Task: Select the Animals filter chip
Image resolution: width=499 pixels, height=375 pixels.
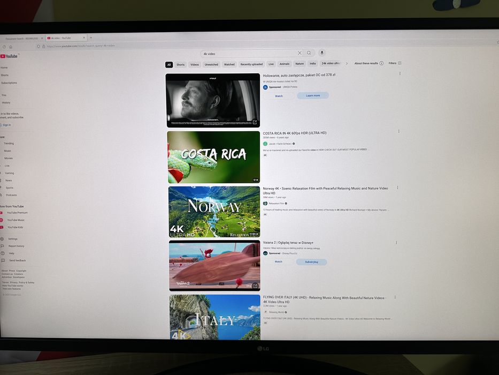Action: (x=284, y=64)
